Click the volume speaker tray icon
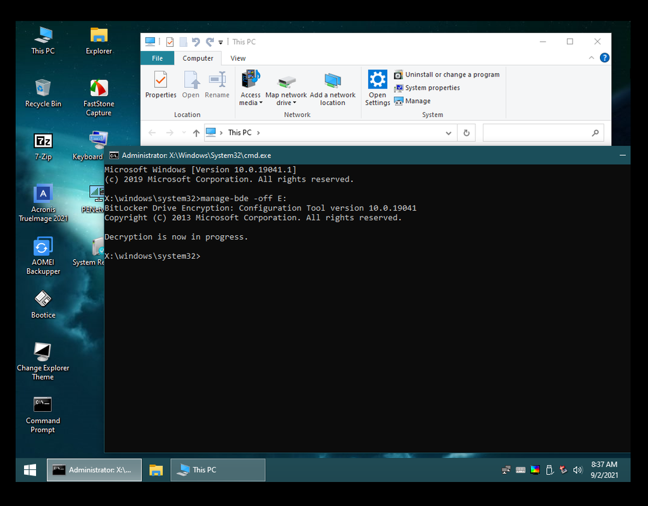648x506 pixels. tap(577, 470)
